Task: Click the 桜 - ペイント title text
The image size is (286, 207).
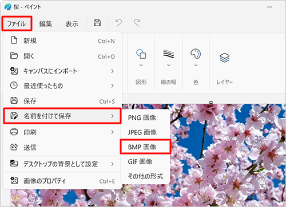Action: coord(27,7)
